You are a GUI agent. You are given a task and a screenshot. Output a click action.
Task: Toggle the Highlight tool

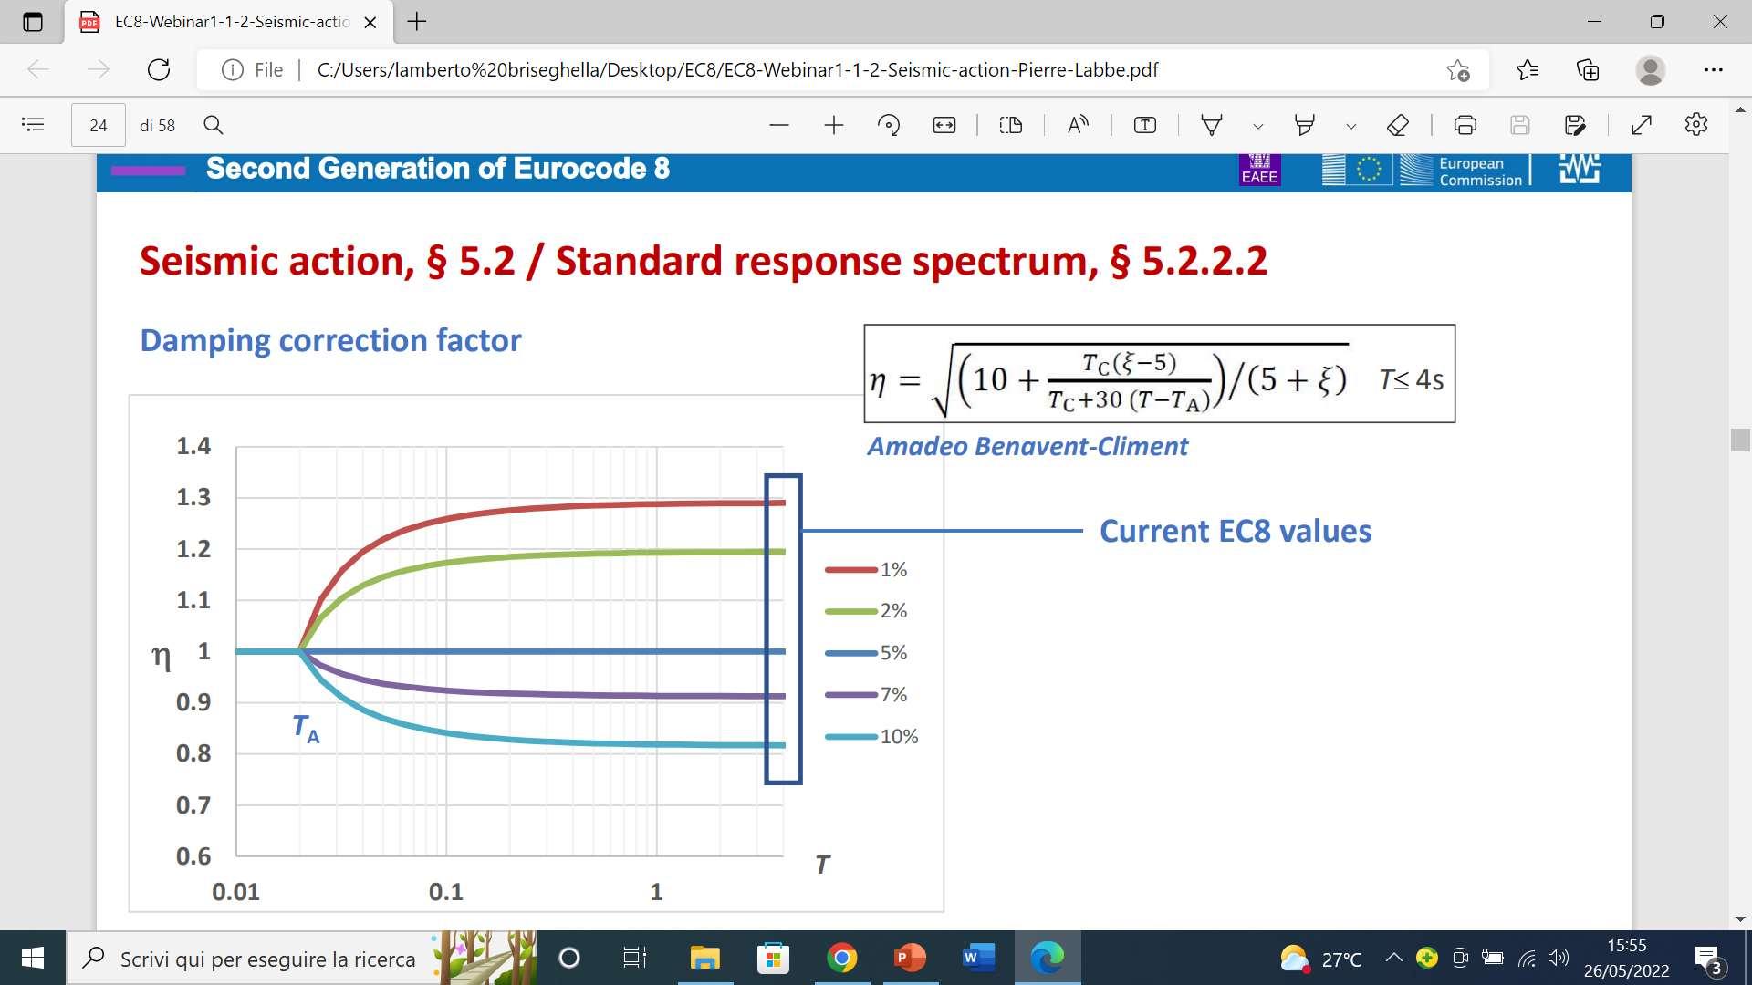[1305, 125]
